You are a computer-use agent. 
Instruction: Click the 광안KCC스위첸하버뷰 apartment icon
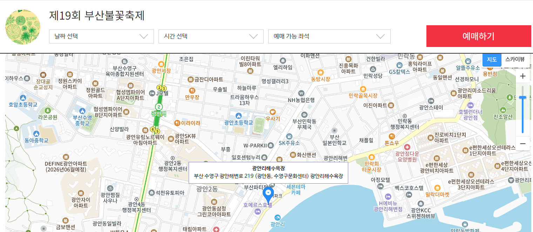pyautogui.click(x=420, y=203)
